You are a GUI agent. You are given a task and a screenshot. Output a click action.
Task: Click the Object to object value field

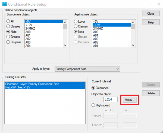pyautogui.click(x=111, y=99)
